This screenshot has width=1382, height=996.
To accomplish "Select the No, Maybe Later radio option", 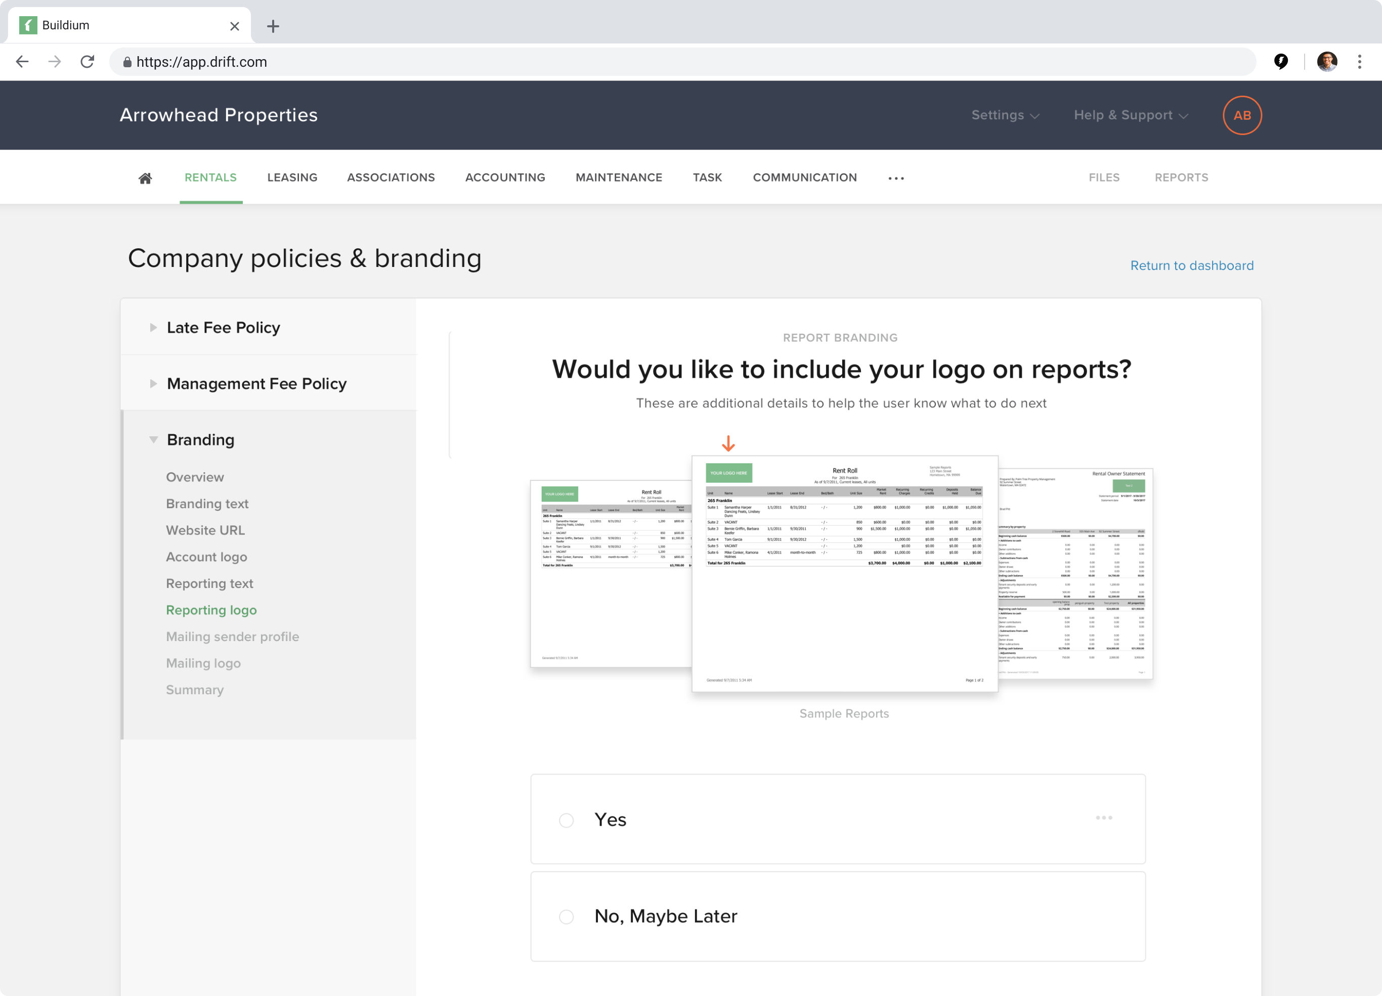I will 566,916.
